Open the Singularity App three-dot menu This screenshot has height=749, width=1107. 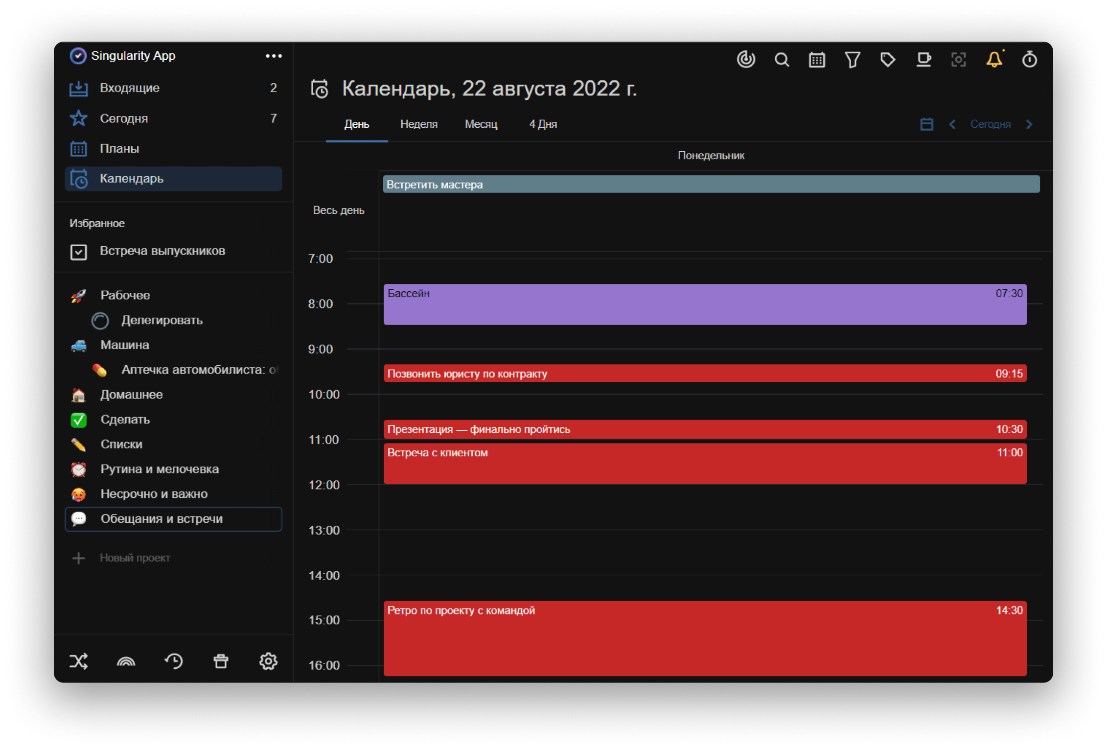point(274,56)
